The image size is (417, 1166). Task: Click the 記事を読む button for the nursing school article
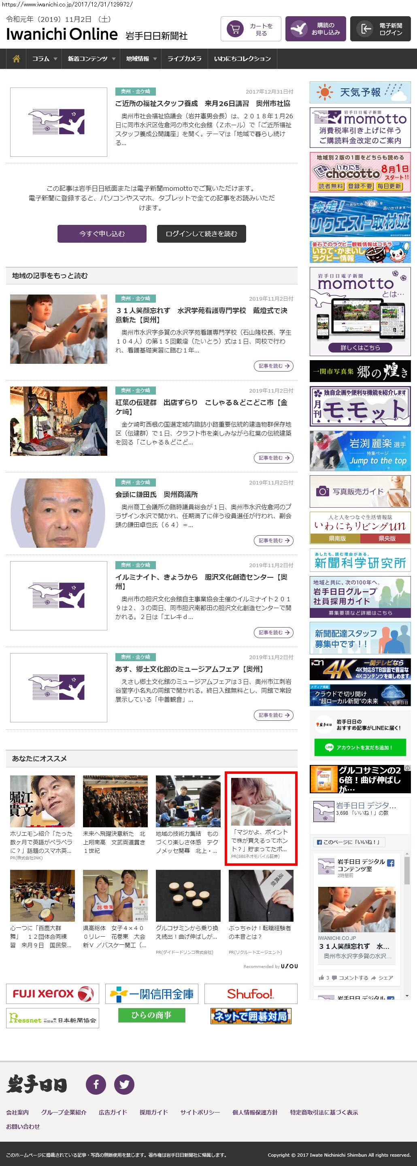point(273,366)
